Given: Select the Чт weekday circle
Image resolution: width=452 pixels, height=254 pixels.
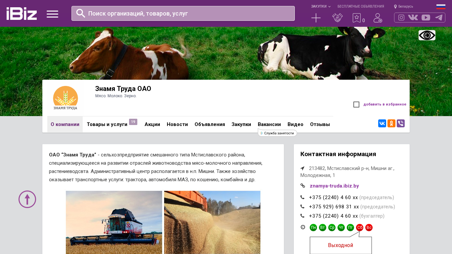Looking at the screenshot, I should [341, 228].
